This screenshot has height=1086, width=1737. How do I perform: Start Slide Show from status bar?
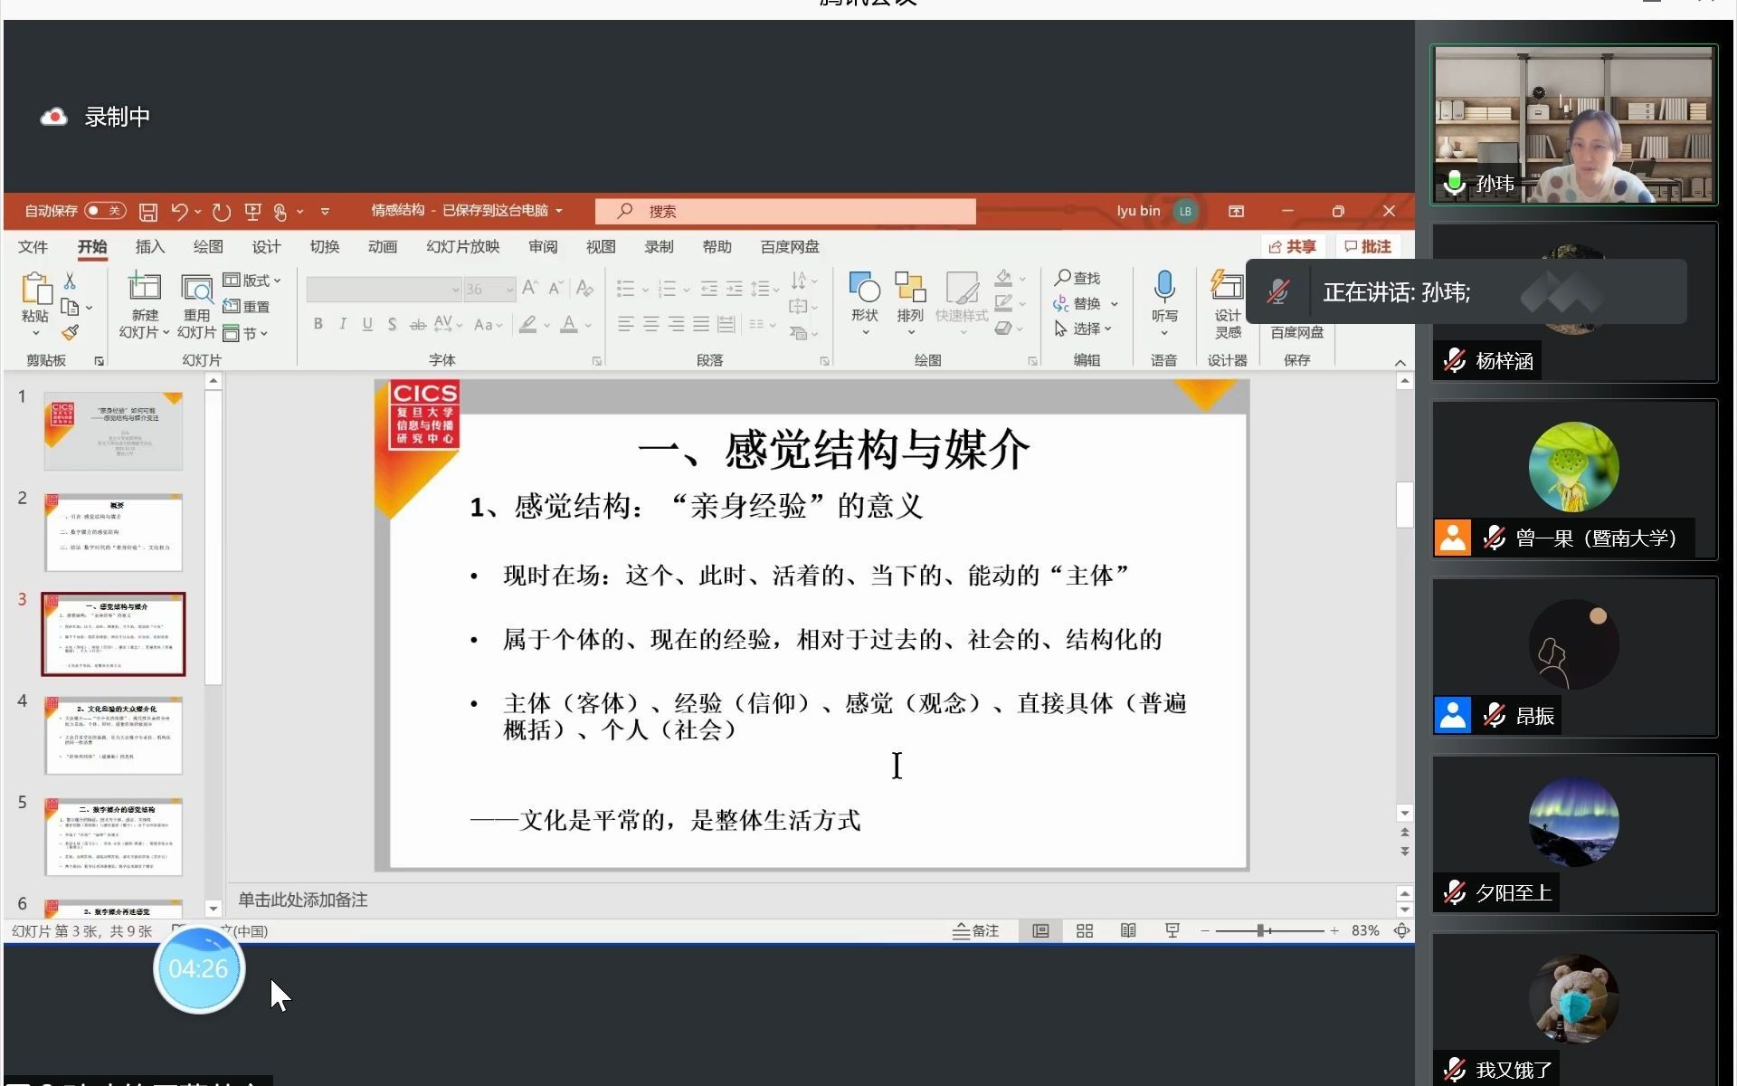click(1172, 930)
